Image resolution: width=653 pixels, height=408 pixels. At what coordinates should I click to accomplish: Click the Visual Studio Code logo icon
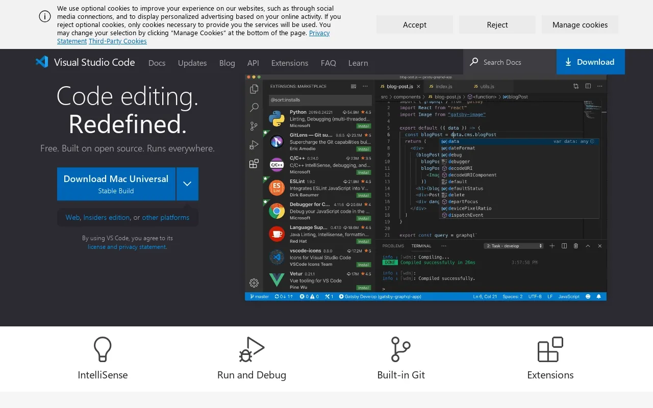point(42,62)
